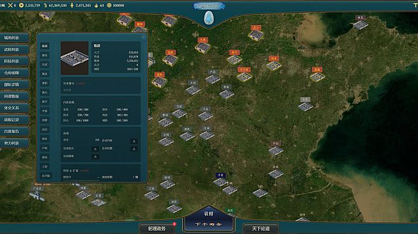Screen dimensions: 418x234
Task: Toggle the 自动征兵 off switch
Action: click(95, 149)
